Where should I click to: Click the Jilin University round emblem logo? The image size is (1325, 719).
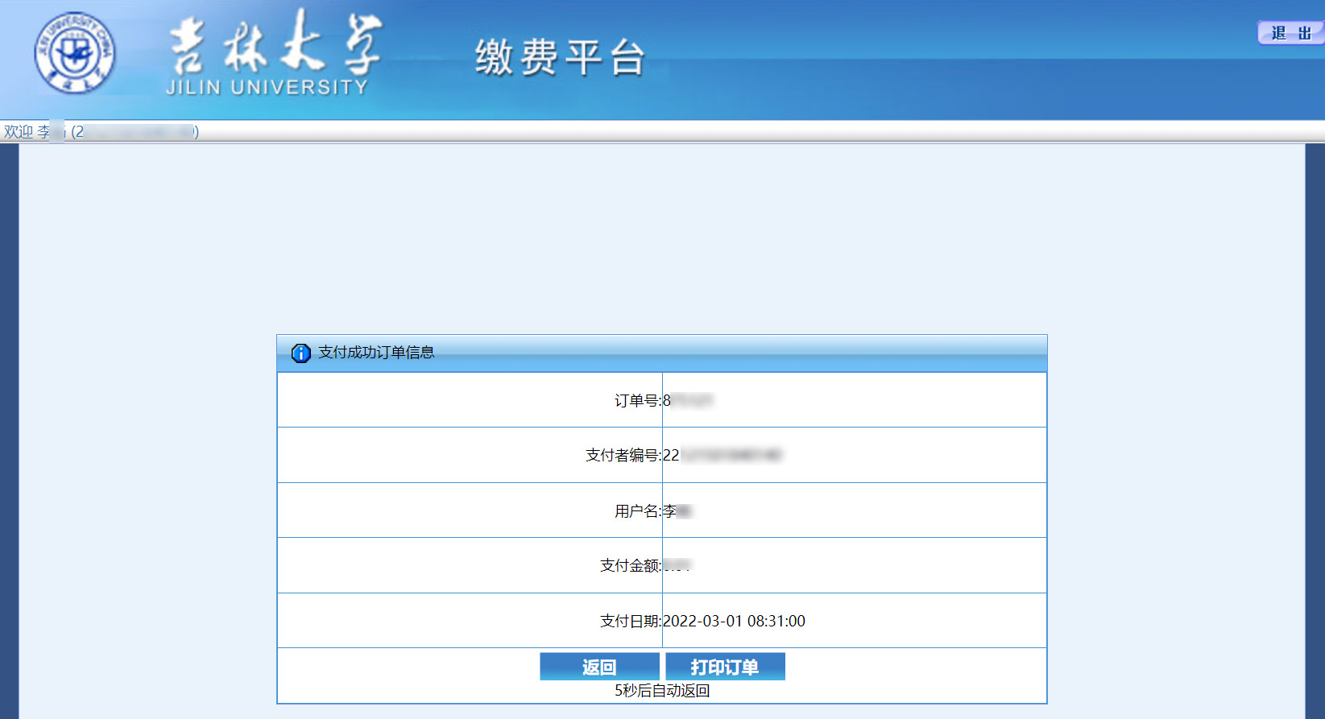(x=74, y=53)
